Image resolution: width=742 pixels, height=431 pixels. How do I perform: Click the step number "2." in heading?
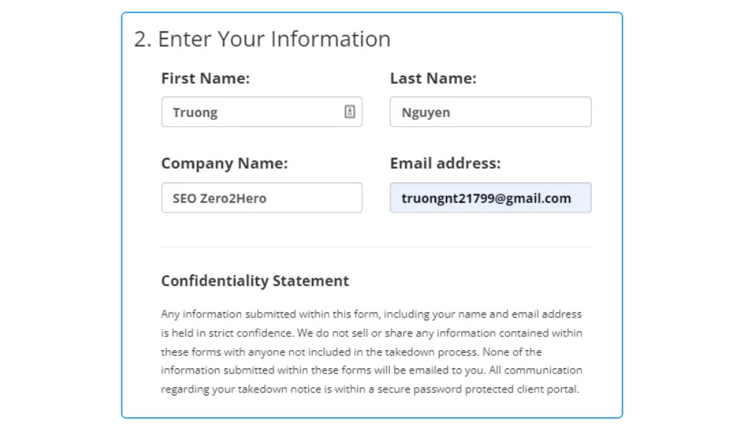142,39
